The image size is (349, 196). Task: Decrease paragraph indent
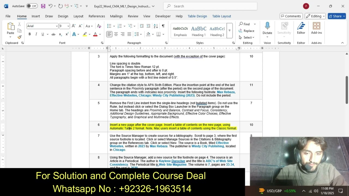[x=142, y=26]
